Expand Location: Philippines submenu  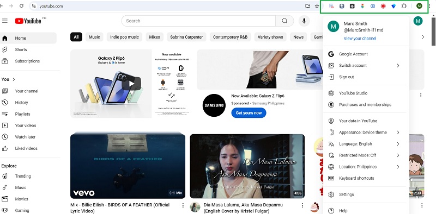[366, 167]
